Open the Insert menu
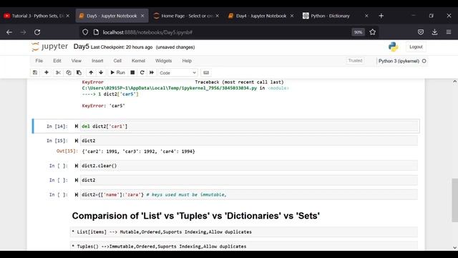 click(97, 61)
